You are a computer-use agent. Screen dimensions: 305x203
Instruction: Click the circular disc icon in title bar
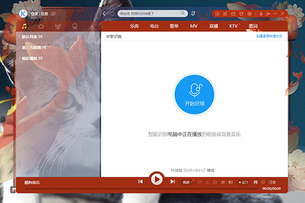217,14
